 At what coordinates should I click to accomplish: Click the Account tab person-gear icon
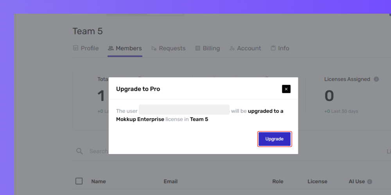coord(232,48)
